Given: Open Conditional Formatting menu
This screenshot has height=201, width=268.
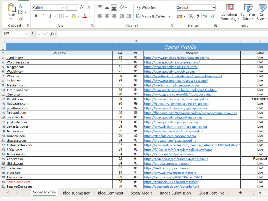Looking at the screenshot, I should coord(230,12).
